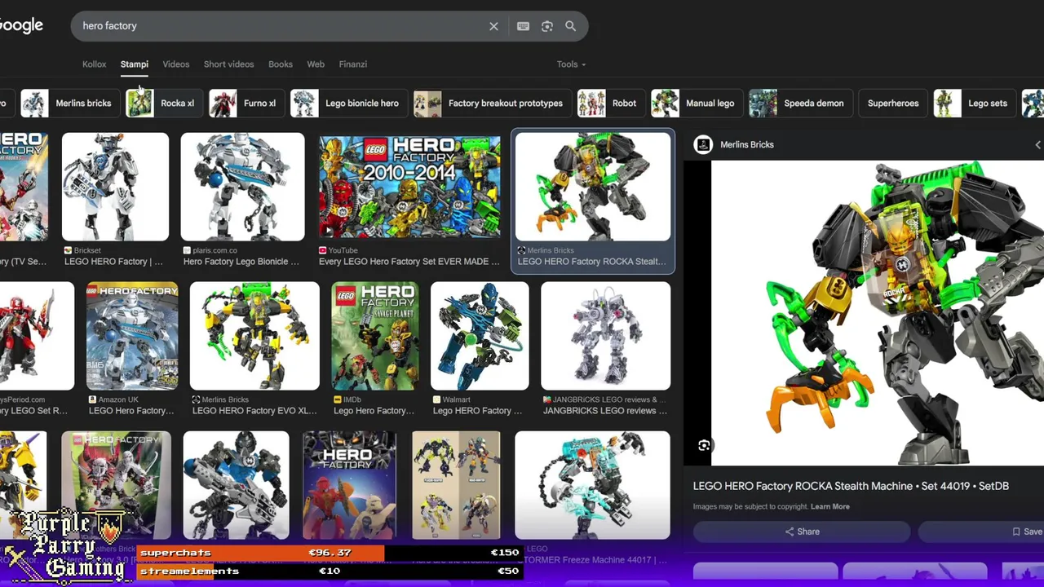Select the Speeda demon chip

(x=799, y=104)
